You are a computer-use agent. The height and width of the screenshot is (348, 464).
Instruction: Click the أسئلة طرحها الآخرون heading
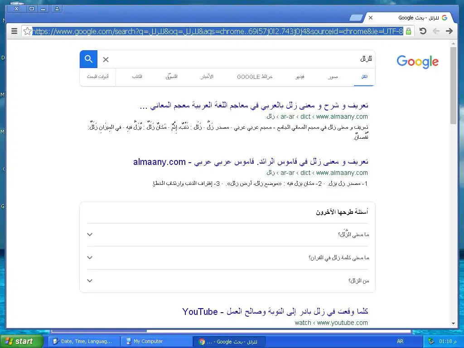pos(342,212)
